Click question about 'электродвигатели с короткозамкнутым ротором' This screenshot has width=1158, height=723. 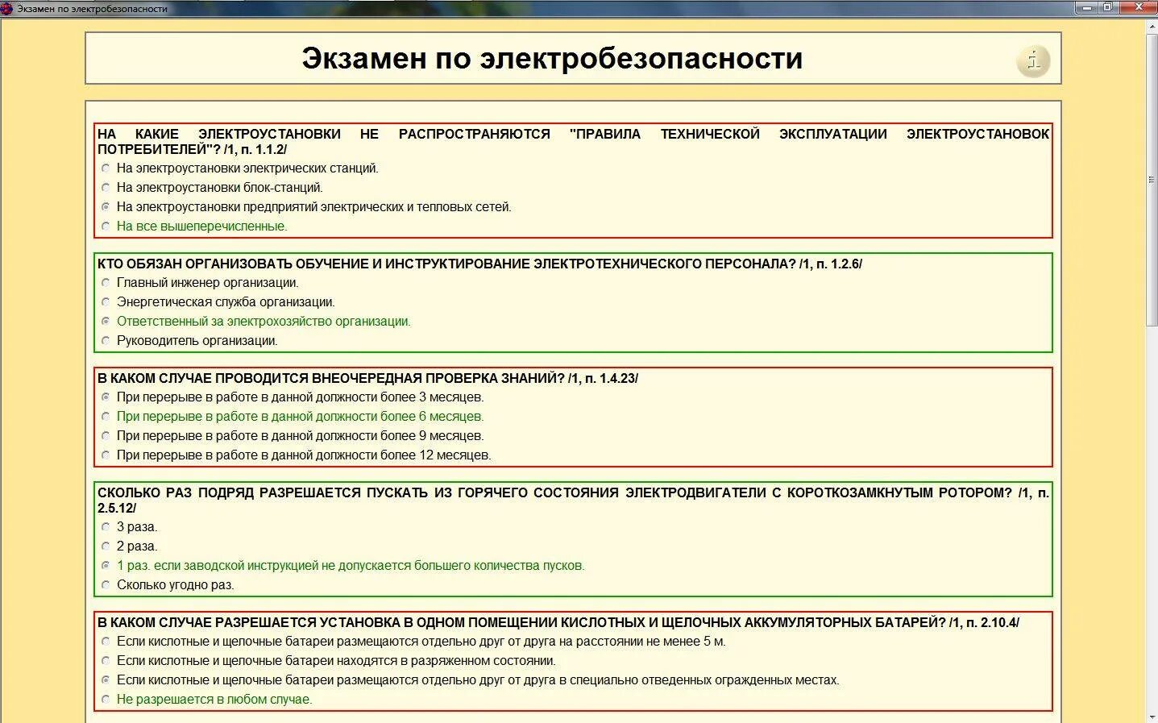(x=573, y=500)
